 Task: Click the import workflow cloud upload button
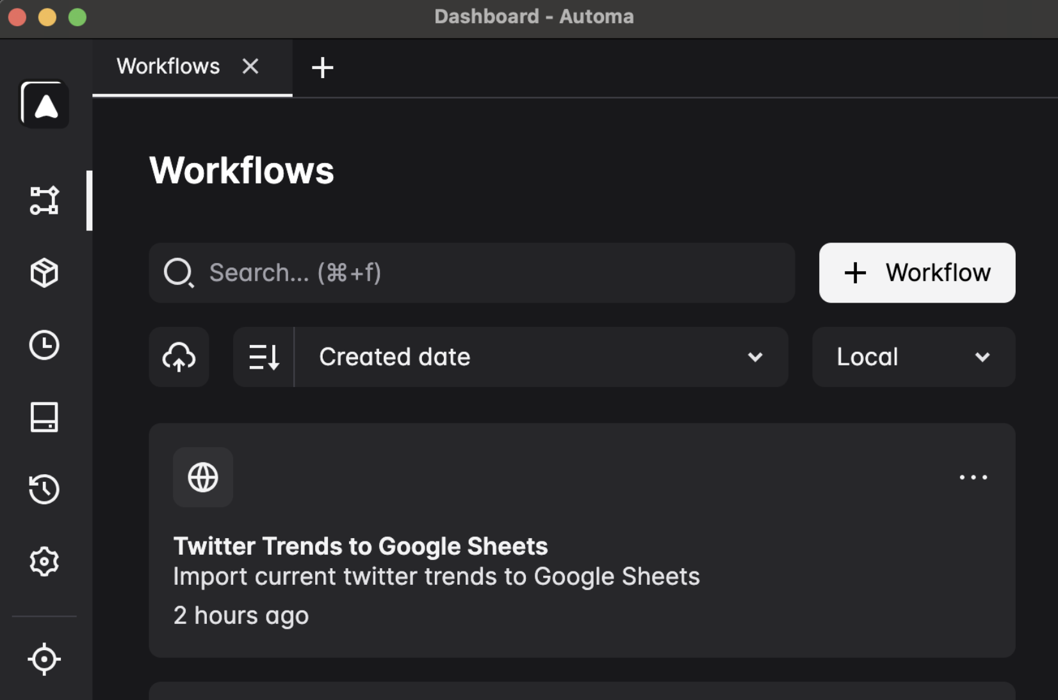179,357
